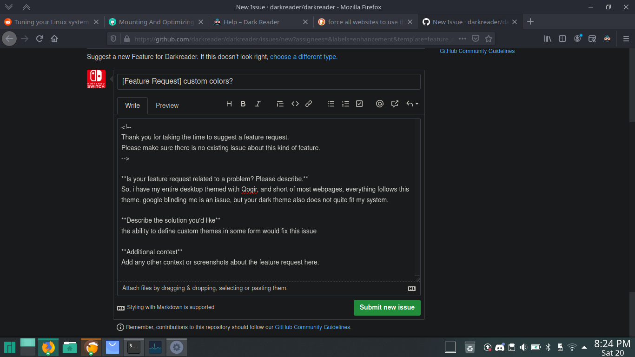Reference an issue with the cross-reference icon
Viewport: 635px width, 357px height.
click(395, 104)
